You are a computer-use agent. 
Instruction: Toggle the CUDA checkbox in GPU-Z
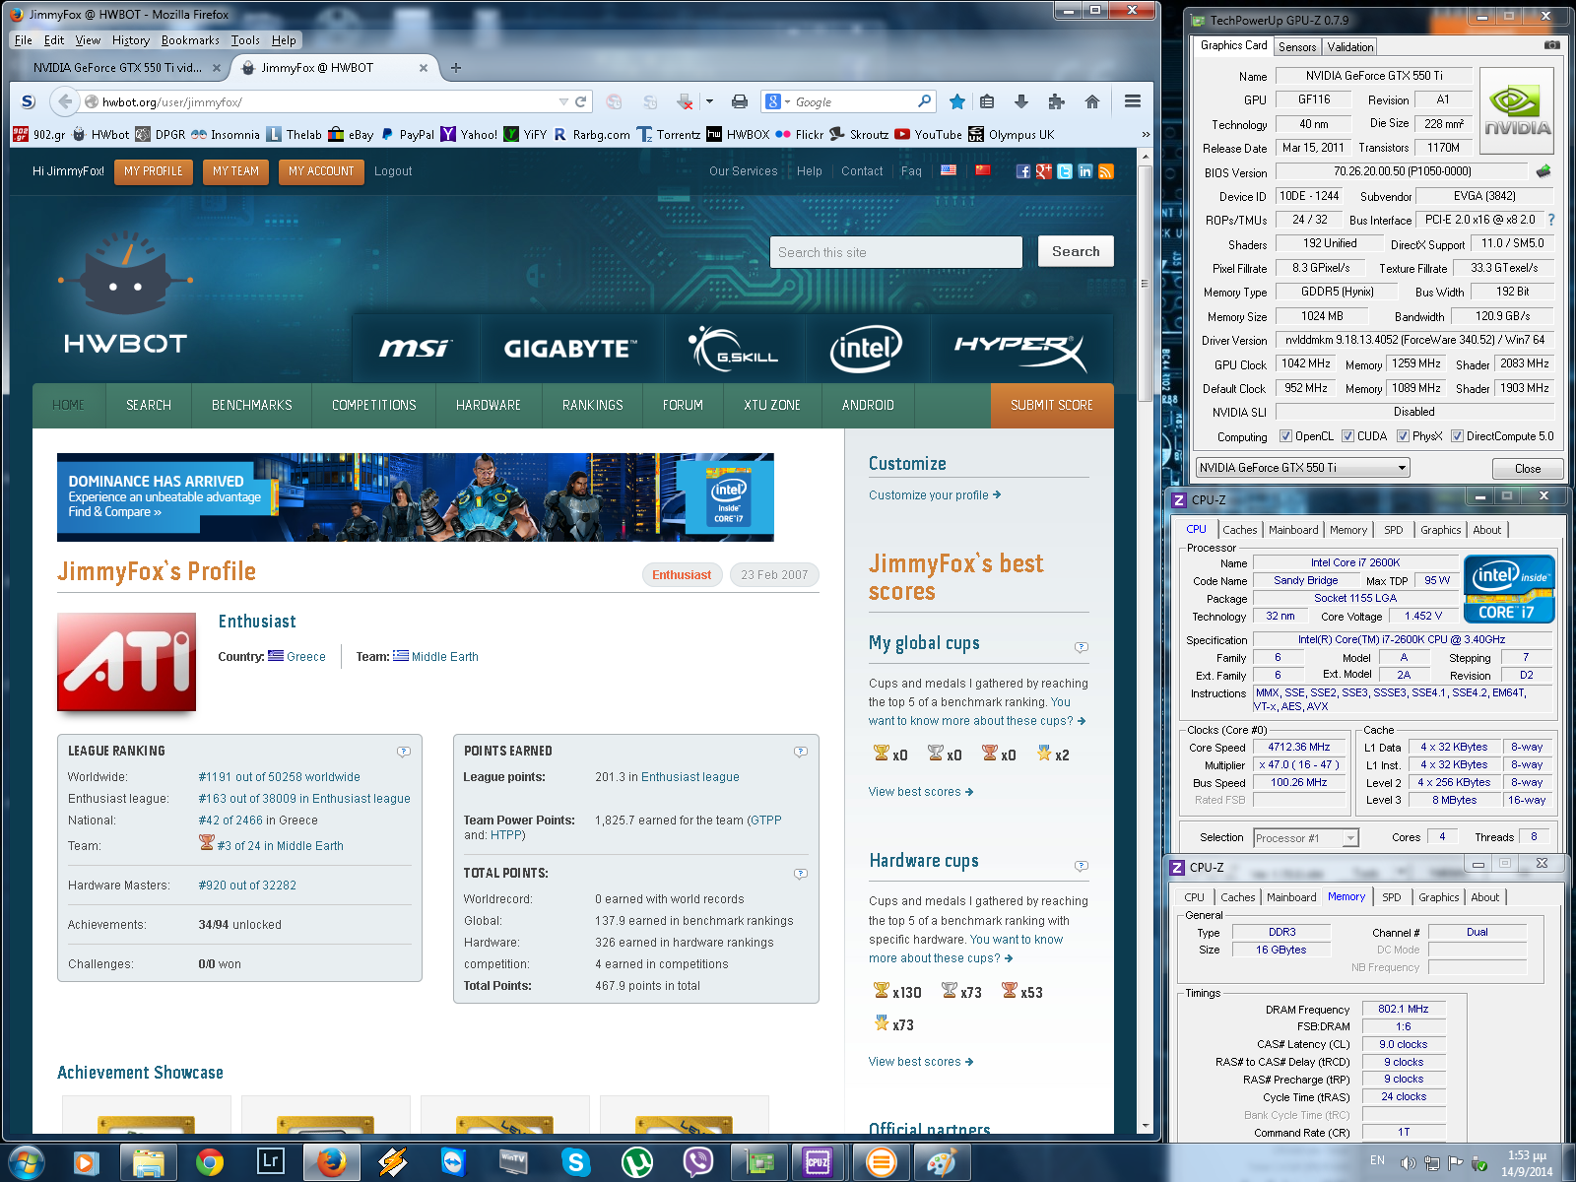pos(1346,436)
